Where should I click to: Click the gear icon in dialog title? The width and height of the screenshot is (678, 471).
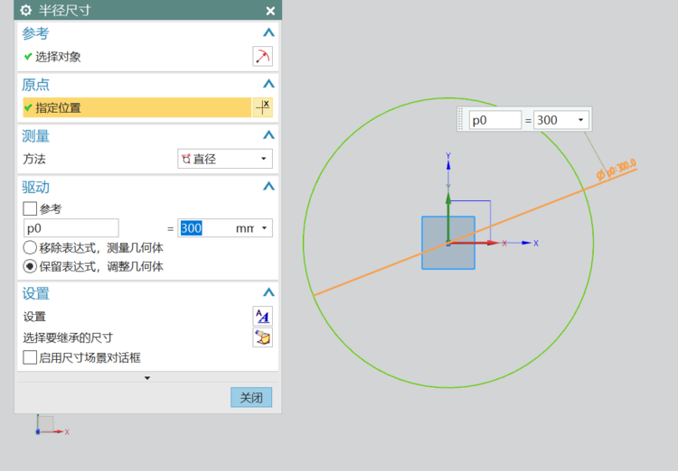[26, 10]
